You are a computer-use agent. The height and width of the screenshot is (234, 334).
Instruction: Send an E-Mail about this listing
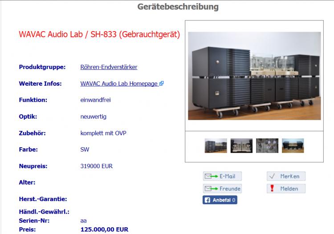click(x=222, y=176)
